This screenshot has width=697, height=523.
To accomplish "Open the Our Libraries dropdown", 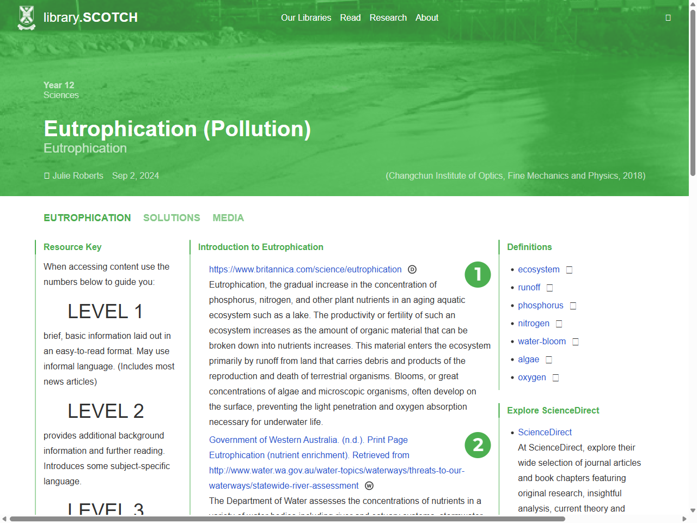I will 306,17.
